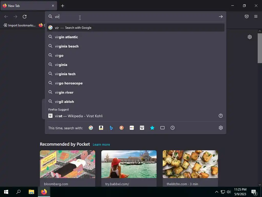
Task: Open Learn more link beside Pocket
Action: point(101,145)
